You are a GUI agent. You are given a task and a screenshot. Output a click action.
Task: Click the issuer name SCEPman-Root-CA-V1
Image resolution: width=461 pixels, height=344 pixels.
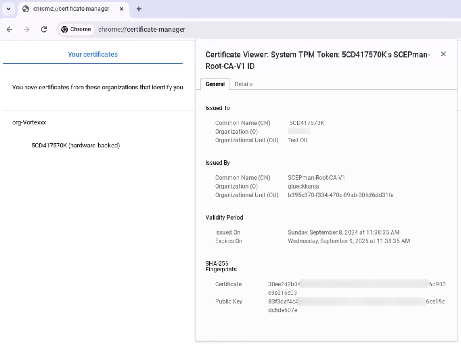tap(316, 178)
